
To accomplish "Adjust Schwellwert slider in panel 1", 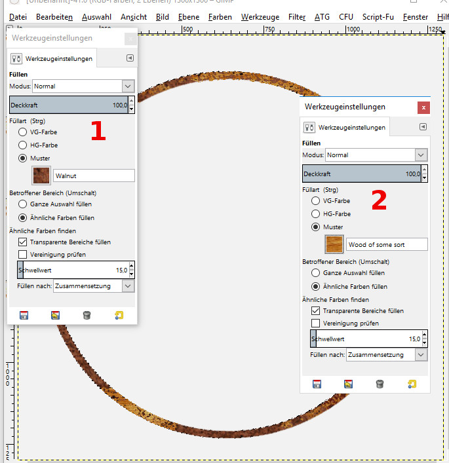I will (73, 270).
